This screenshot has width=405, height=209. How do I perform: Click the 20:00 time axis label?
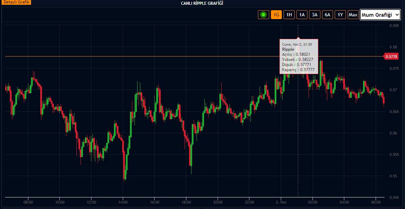click(x=218, y=202)
